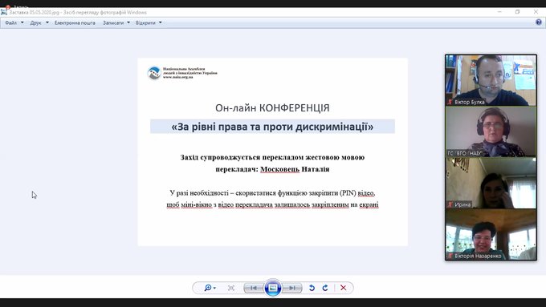Select Ирина participant video tile
The image size is (546, 307).
[491, 184]
